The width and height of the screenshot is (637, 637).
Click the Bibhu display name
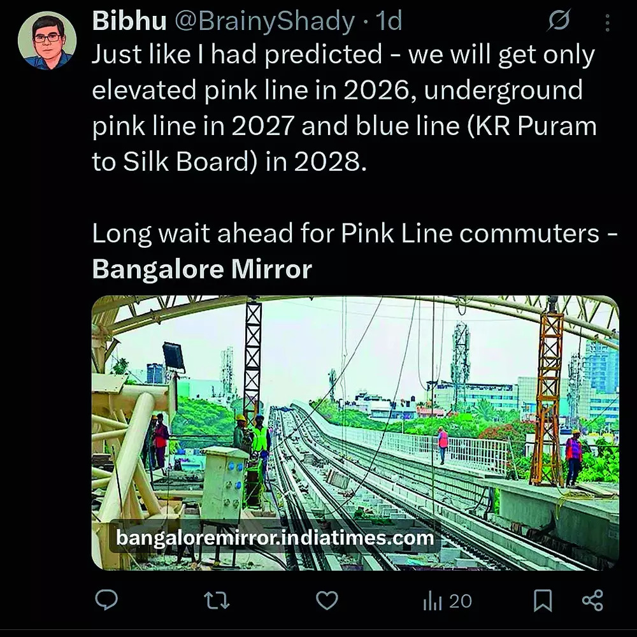[129, 20]
